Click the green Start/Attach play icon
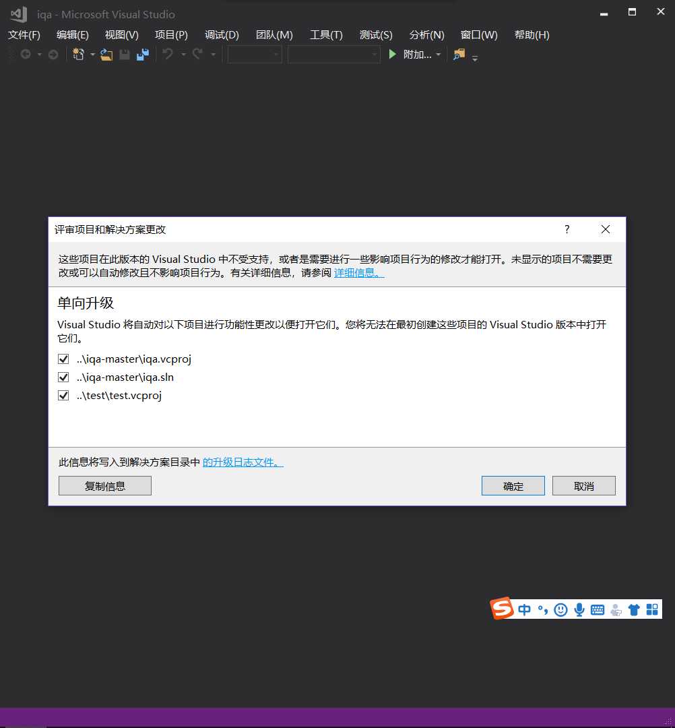Screen dimensions: 675x728 [393, 55]
